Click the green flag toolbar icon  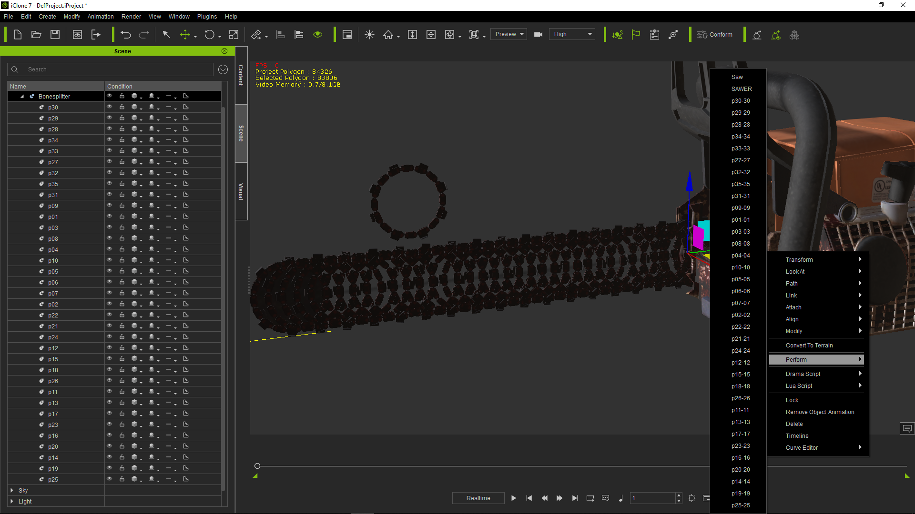coord(636,35)
